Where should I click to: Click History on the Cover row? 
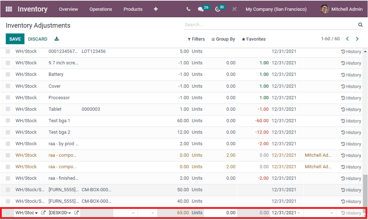click(350, 86)
